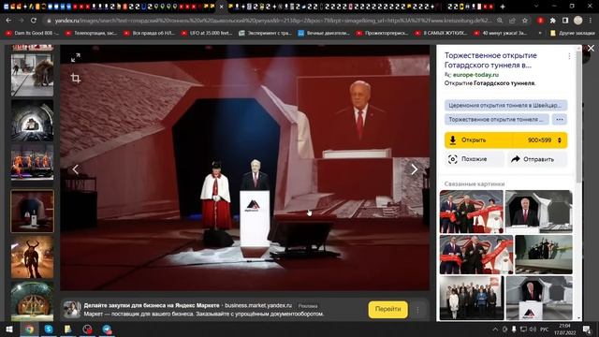Open related picture of speaker at white podium
This screenshot has height=337, width=599.
click(539, 298)
